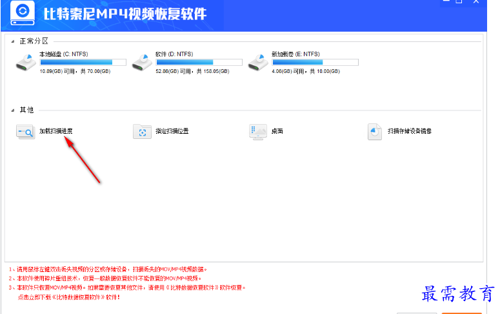Click the 本地磁盘 (C: NTFS) label

point(64,54)
